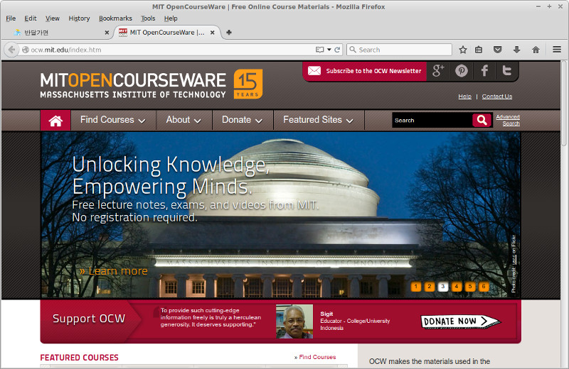Open the File menu

pos(11,18)
